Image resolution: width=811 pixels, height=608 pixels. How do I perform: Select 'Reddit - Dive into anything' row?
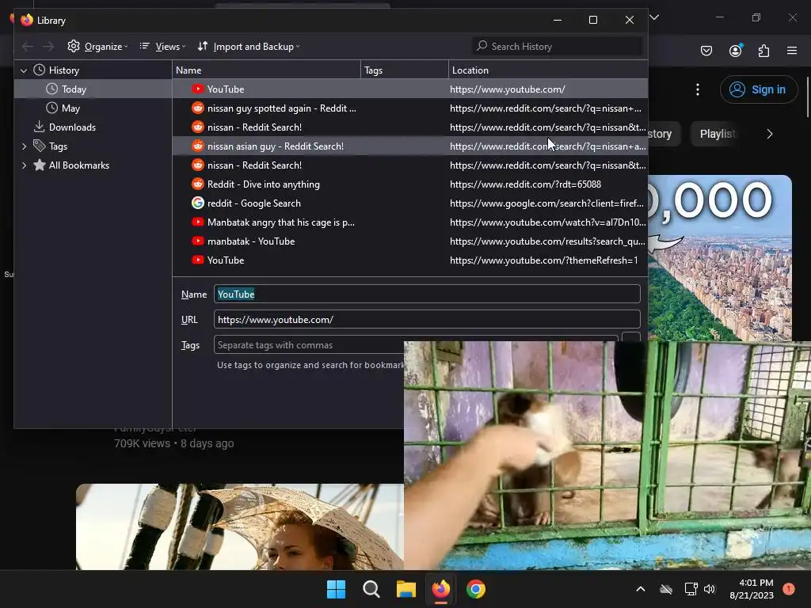409,184
